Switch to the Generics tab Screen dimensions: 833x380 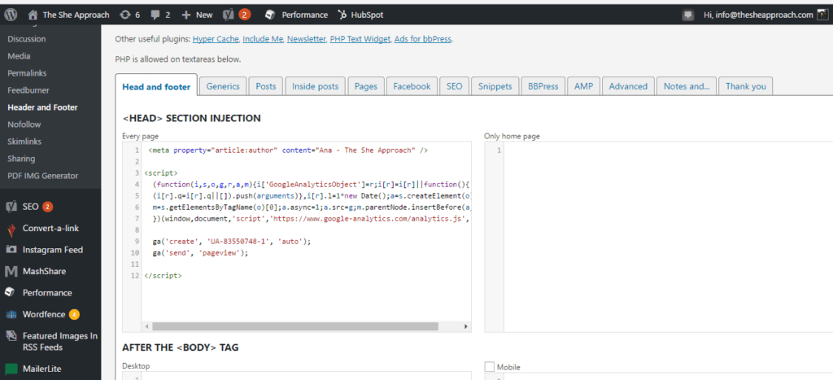(223, 86)
